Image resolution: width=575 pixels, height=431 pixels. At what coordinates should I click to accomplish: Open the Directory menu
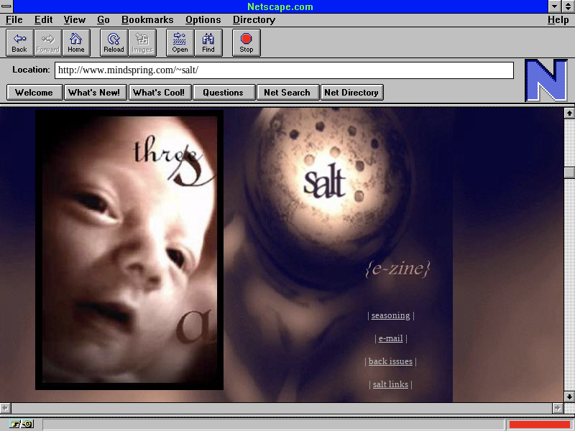[254, 20]
